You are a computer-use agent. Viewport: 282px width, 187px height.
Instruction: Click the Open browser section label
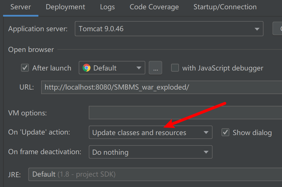31,50
